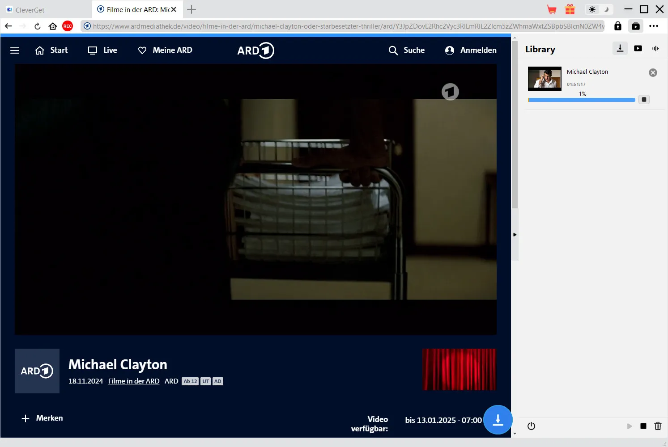Image resolution: width=668 pixels, height=447 pixels.
Task: Remove Michael Clayton from download list
Action: tap(653, 72)
